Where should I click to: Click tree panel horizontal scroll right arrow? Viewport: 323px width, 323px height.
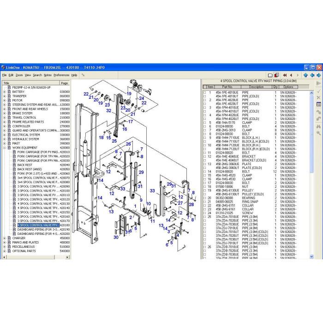tap(67, 257)
